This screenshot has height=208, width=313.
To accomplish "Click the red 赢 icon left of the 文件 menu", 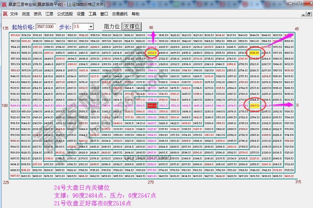I will click(x=5, y=14).
